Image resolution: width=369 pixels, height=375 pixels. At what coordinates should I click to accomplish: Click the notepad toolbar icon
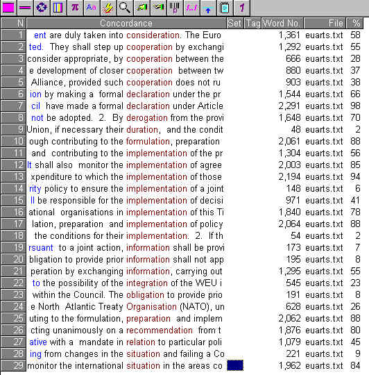pos(225,8)
